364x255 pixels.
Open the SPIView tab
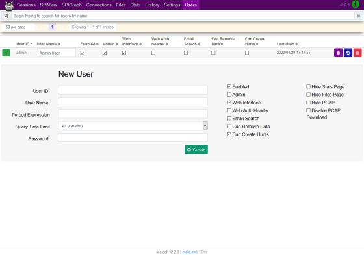click(49, 5)
